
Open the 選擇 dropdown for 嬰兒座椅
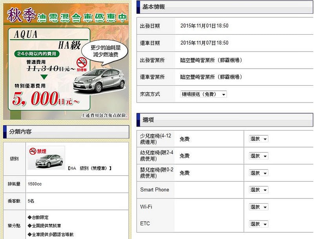coord(258,173)
